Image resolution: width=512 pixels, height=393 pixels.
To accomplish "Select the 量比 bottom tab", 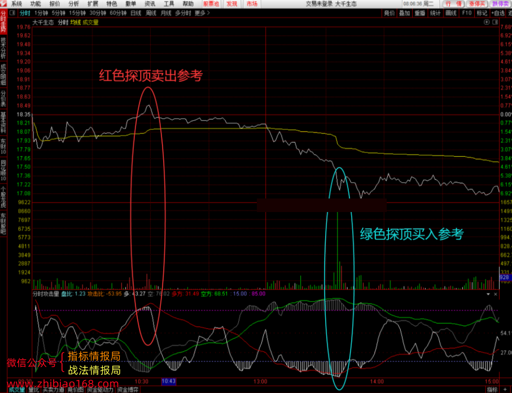I will [34, 390].
